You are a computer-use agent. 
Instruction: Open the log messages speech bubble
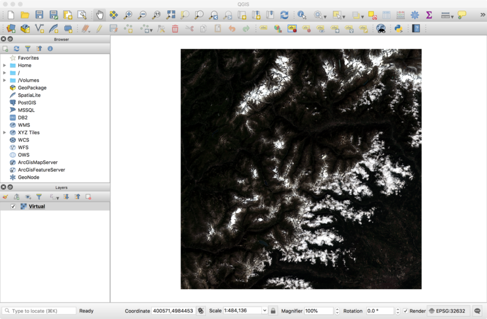pos(477,310)
